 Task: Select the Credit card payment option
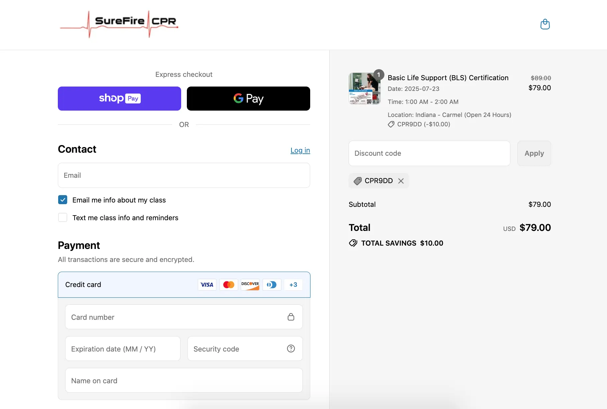[x=83, y=285]
